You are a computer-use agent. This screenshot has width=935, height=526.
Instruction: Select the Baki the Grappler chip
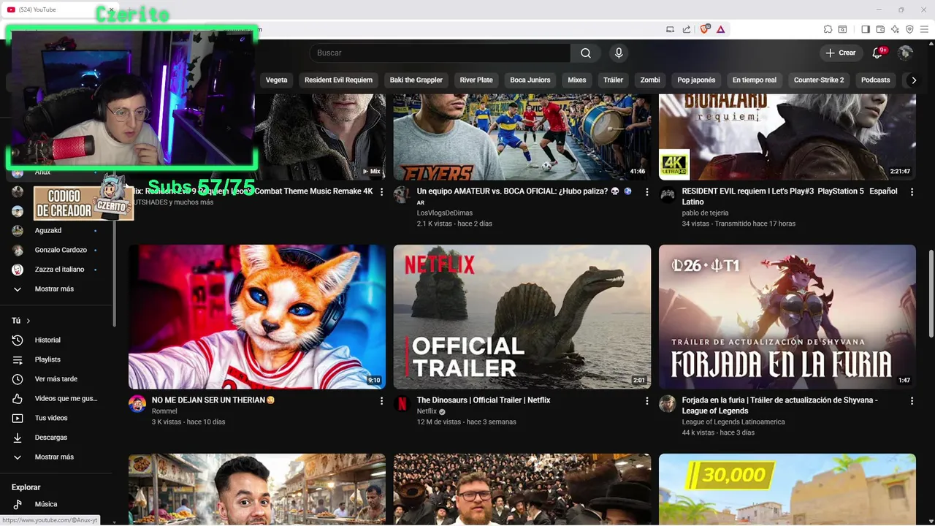click(416, 80)
